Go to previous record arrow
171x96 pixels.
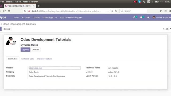170,29
